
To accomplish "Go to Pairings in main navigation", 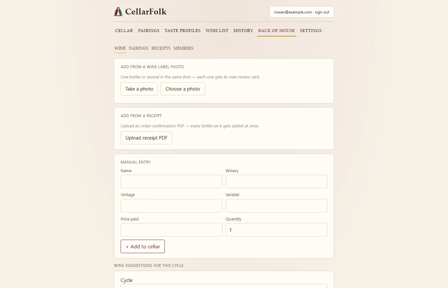I will tap(148, 31).
